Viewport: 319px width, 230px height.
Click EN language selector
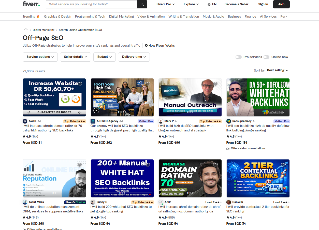click(212, 4)
